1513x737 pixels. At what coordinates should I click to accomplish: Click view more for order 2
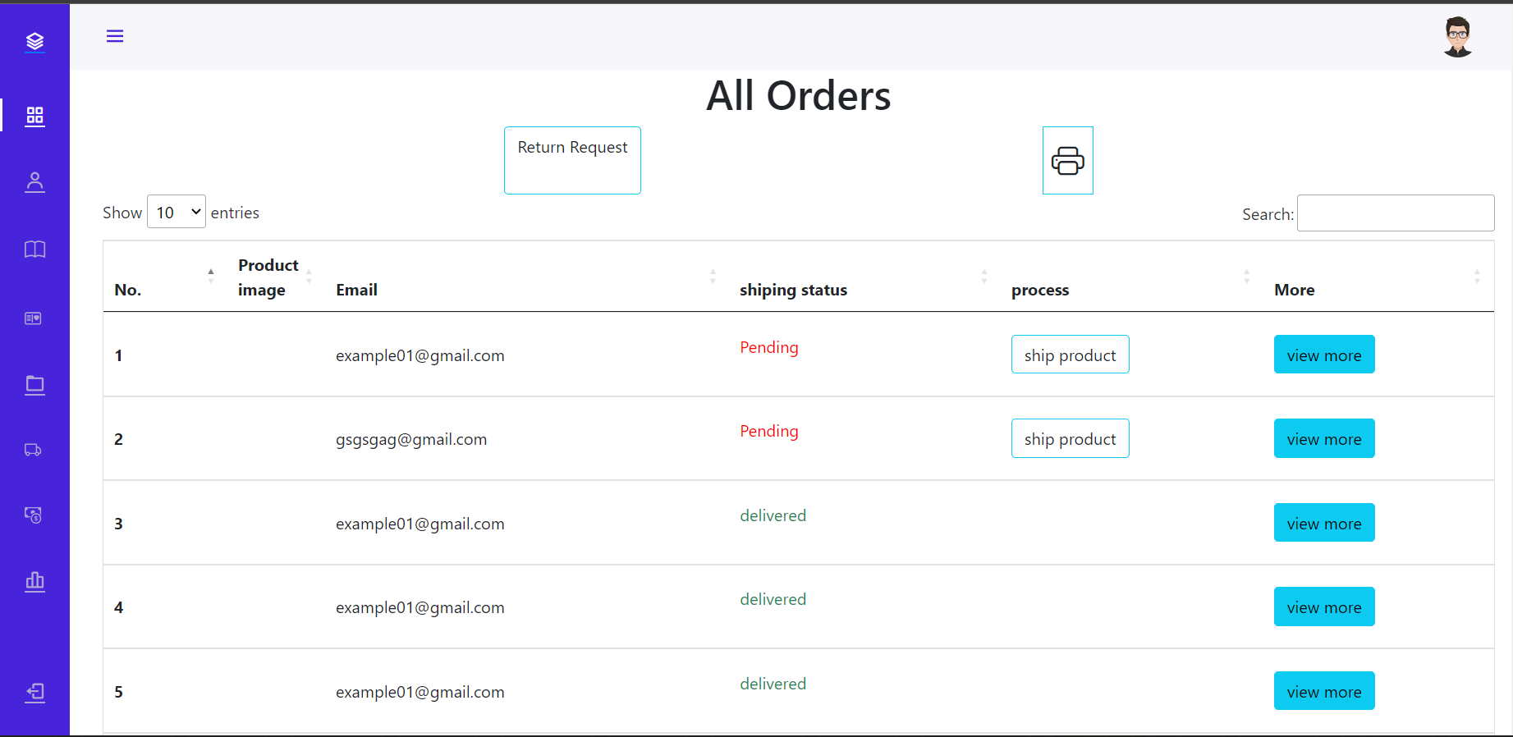[x=1324, y=438]
